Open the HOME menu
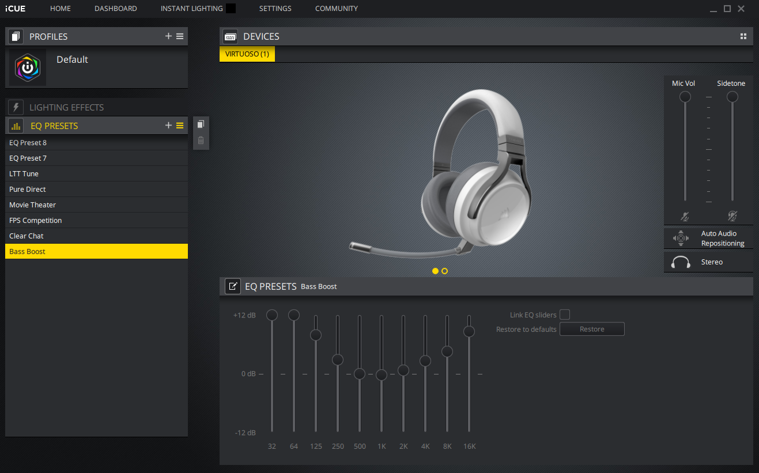 (x=61, y=9)
